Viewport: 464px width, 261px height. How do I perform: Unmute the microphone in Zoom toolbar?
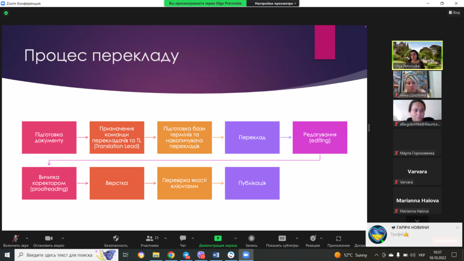click(15, 238)
